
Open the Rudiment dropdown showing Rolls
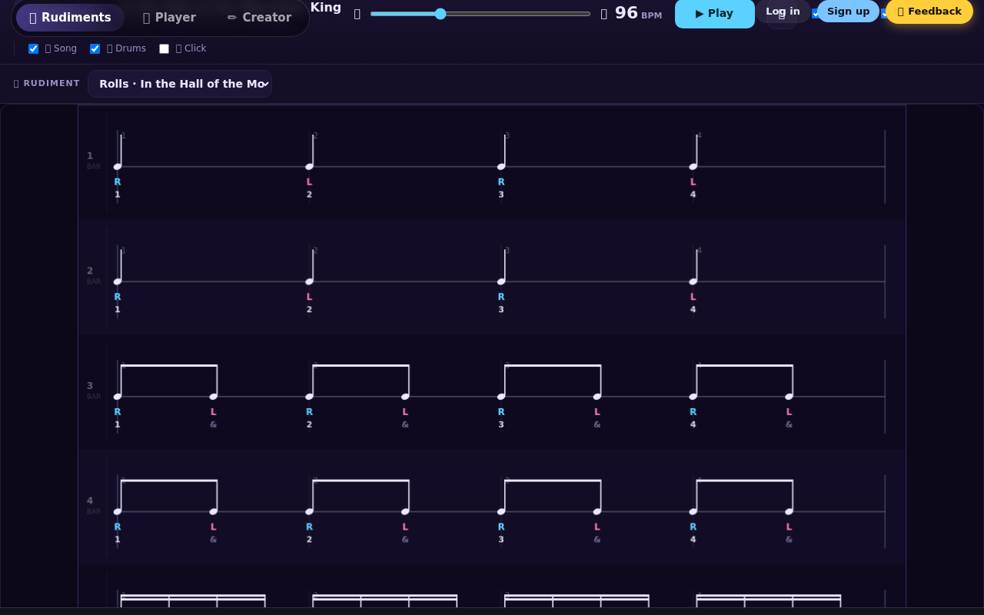[180, 84]
